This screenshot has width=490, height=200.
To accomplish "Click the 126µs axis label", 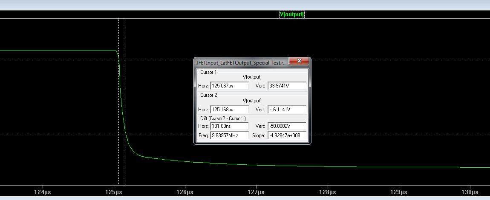I will coord(185,192).
